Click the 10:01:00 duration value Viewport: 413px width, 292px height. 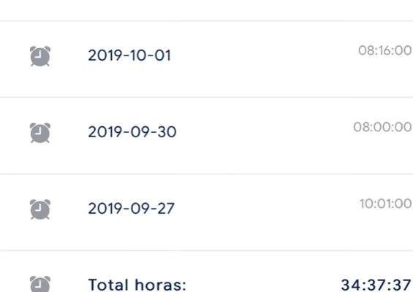tap(386, 204)
